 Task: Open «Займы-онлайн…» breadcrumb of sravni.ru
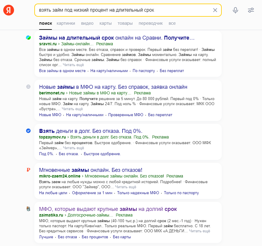coord(77,44)
